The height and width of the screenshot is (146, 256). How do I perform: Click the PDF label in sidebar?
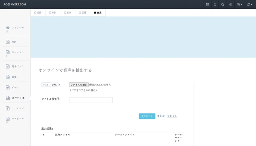pyautogui.click(x=14, y=42)
